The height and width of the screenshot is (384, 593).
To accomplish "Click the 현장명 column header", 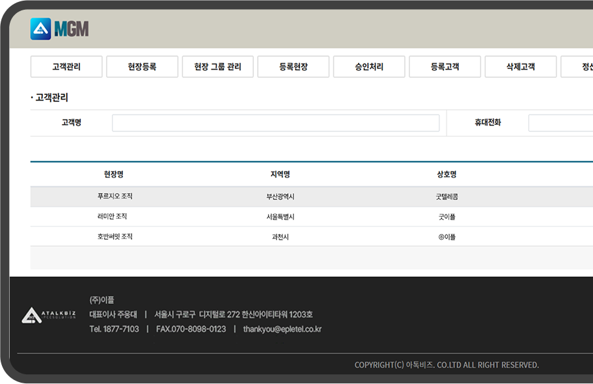I will pyautogui.click(x=114, y=174).
